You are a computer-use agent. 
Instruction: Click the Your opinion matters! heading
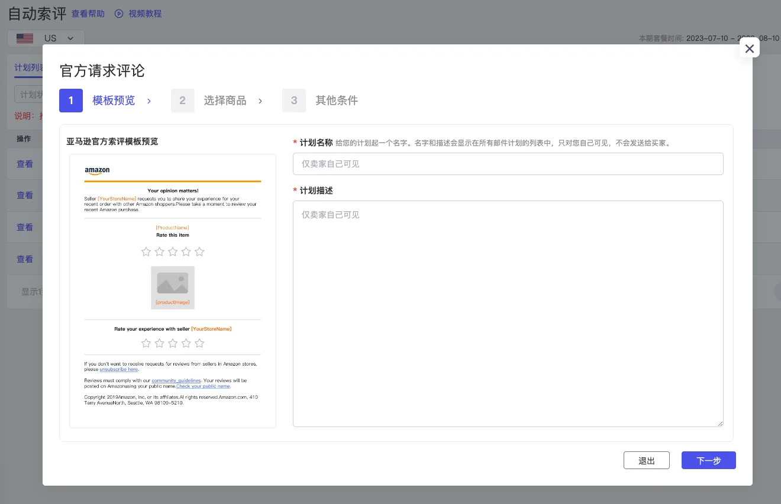point(173,190)
